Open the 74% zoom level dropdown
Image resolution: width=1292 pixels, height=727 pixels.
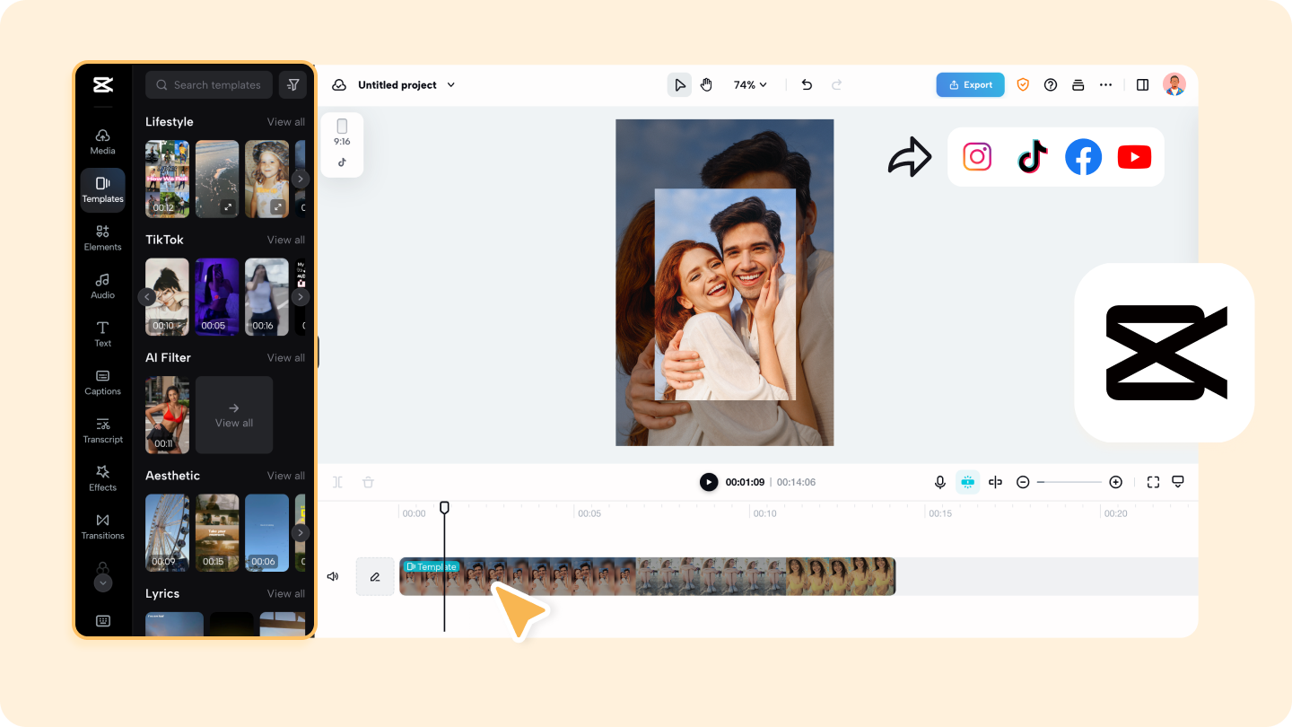pos(751,85)
